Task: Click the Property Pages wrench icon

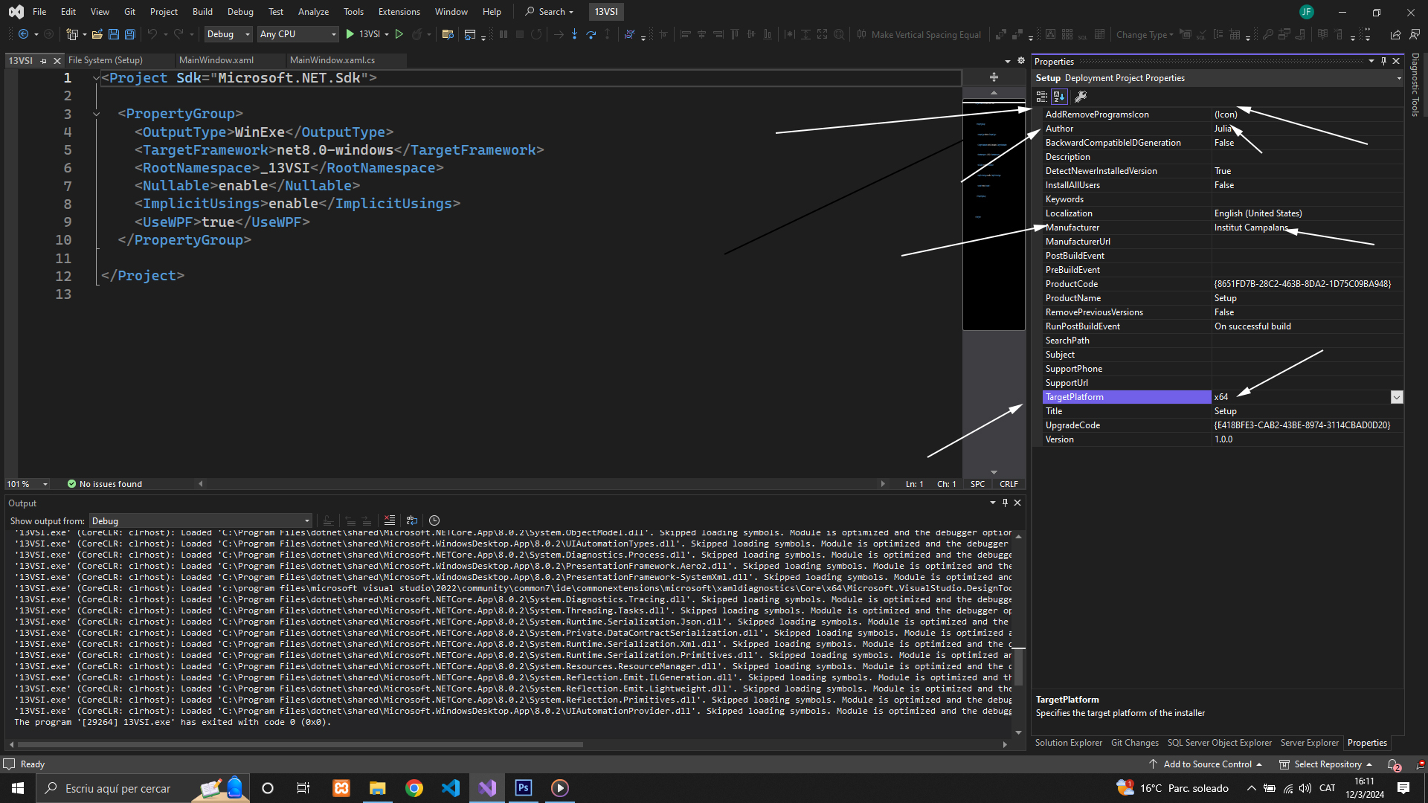Action: point(1081,96)
